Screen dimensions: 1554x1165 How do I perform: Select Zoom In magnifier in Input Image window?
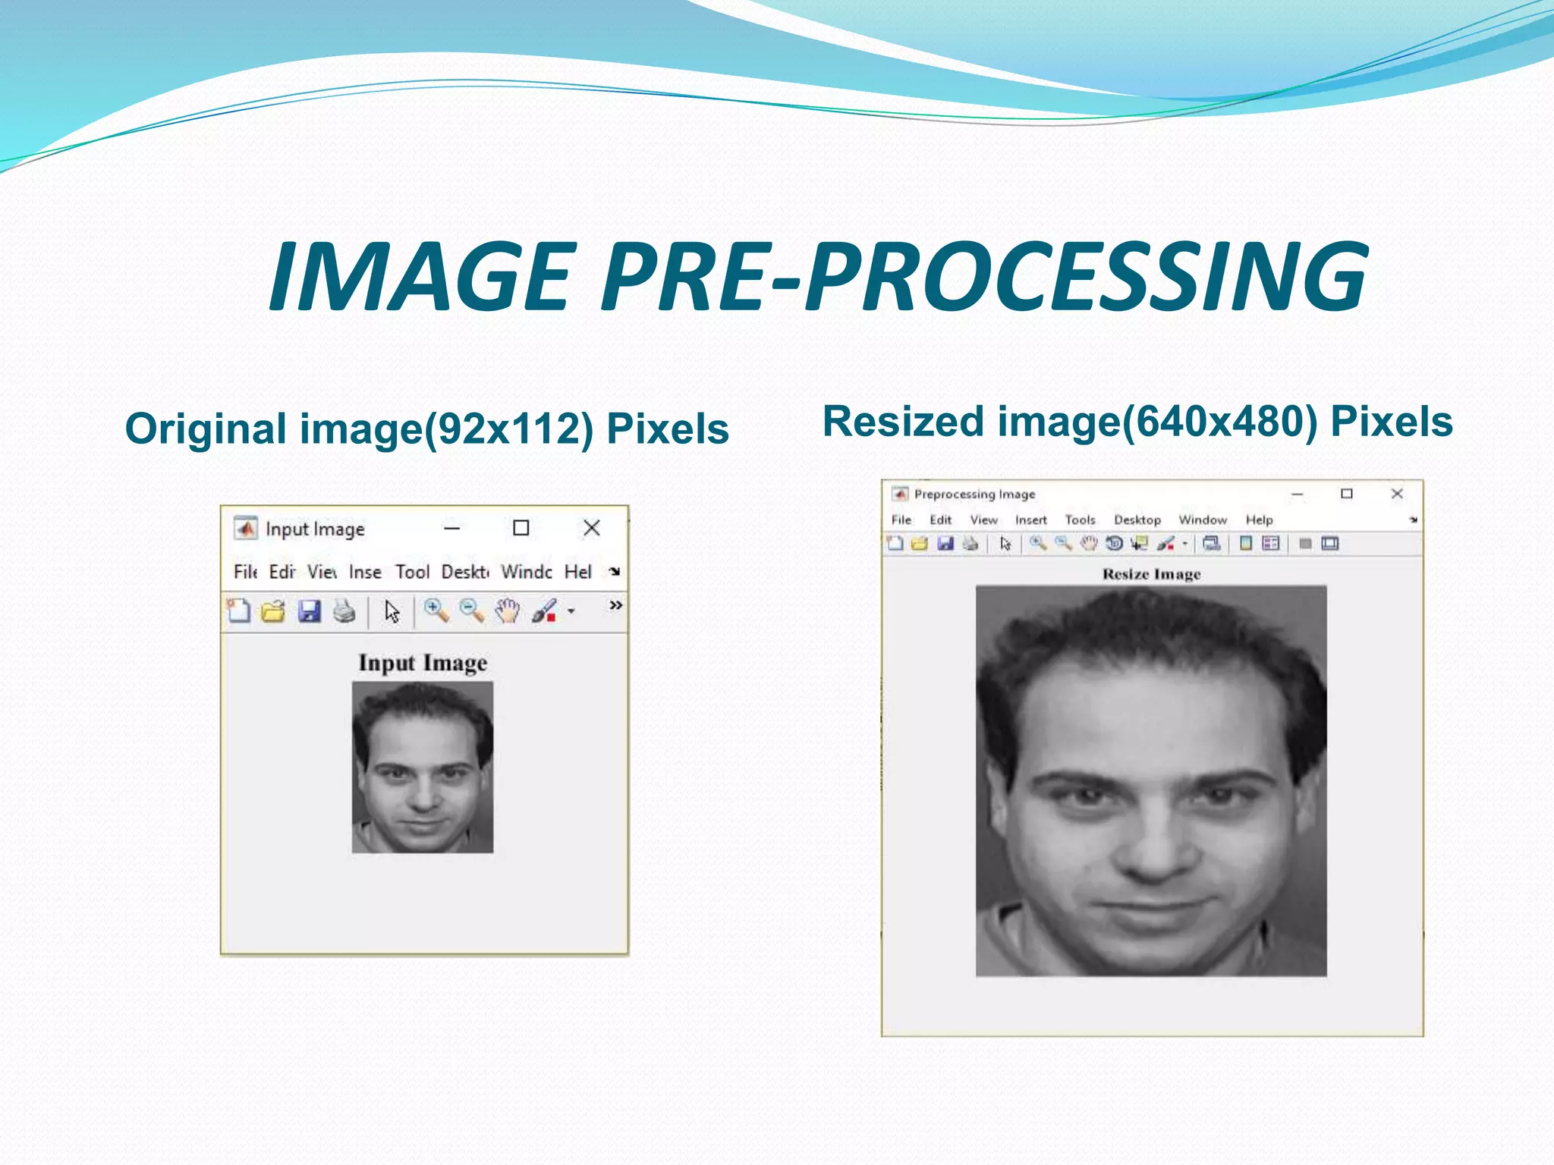436,611
